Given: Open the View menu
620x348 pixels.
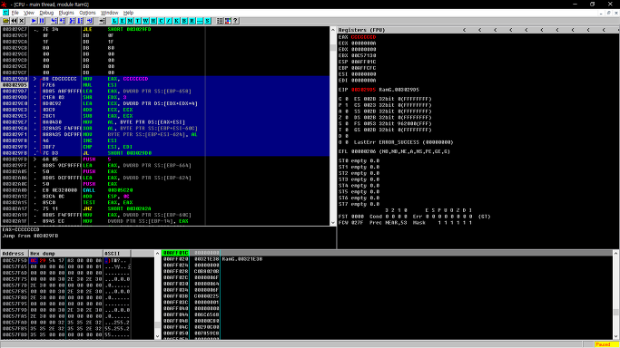Looking at the screenshot, I should pyautogui.click(x=29, y=13).
